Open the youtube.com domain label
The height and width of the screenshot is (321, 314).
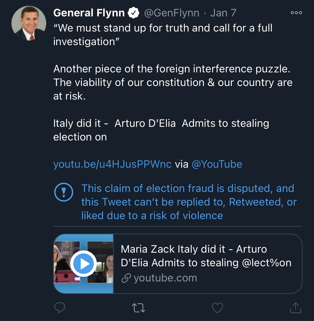pos(165,278)
